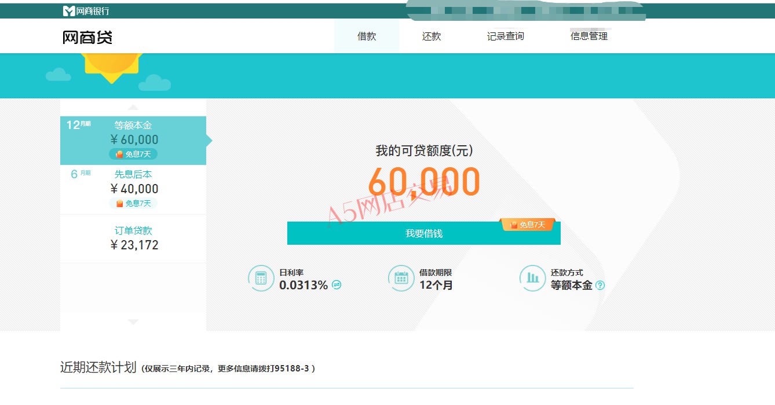Viewport: 775px width, 405px height.
Task: Click the 借款期限 label
Action: 436,272
